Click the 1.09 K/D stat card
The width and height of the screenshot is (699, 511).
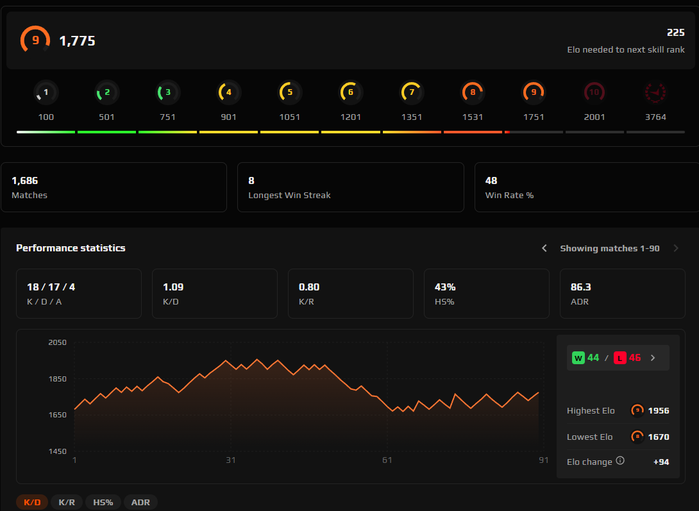point(215,294)
